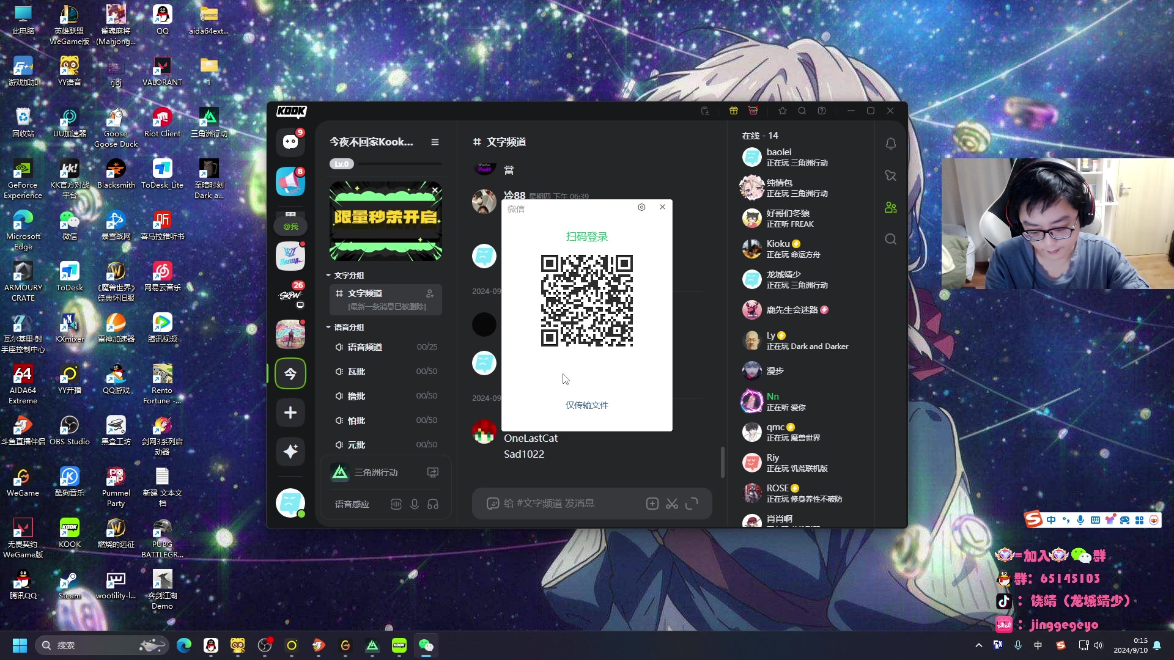Open Steam desktop shortcut
Screen dimensions: 1174x660
click(69, 584)
